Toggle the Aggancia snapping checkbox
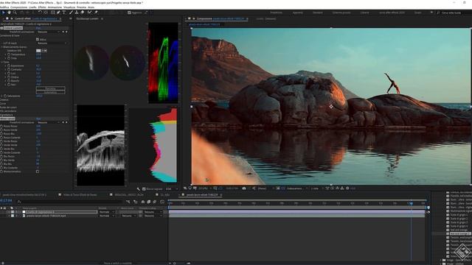The height and width of the screenshot is (265, 472). point(129,13)
